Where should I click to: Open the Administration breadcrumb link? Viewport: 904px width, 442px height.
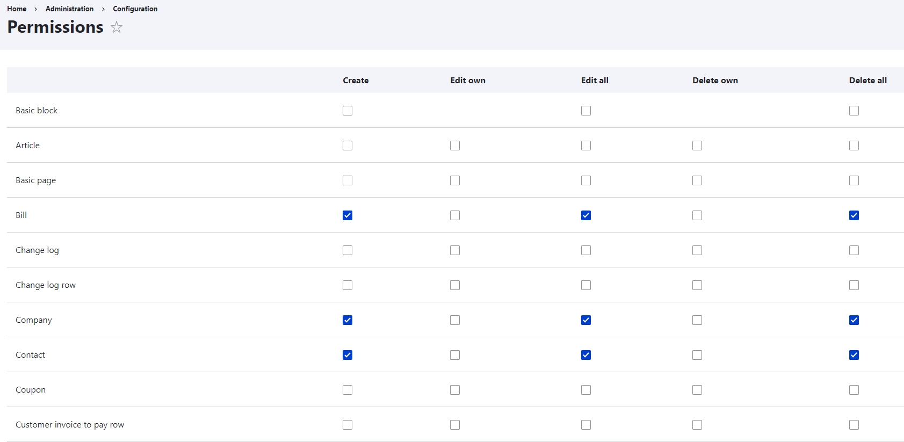(x=69, y=9)
